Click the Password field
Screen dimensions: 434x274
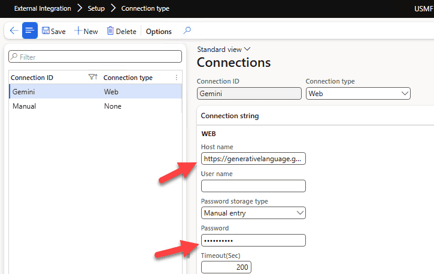pos(253,241)
